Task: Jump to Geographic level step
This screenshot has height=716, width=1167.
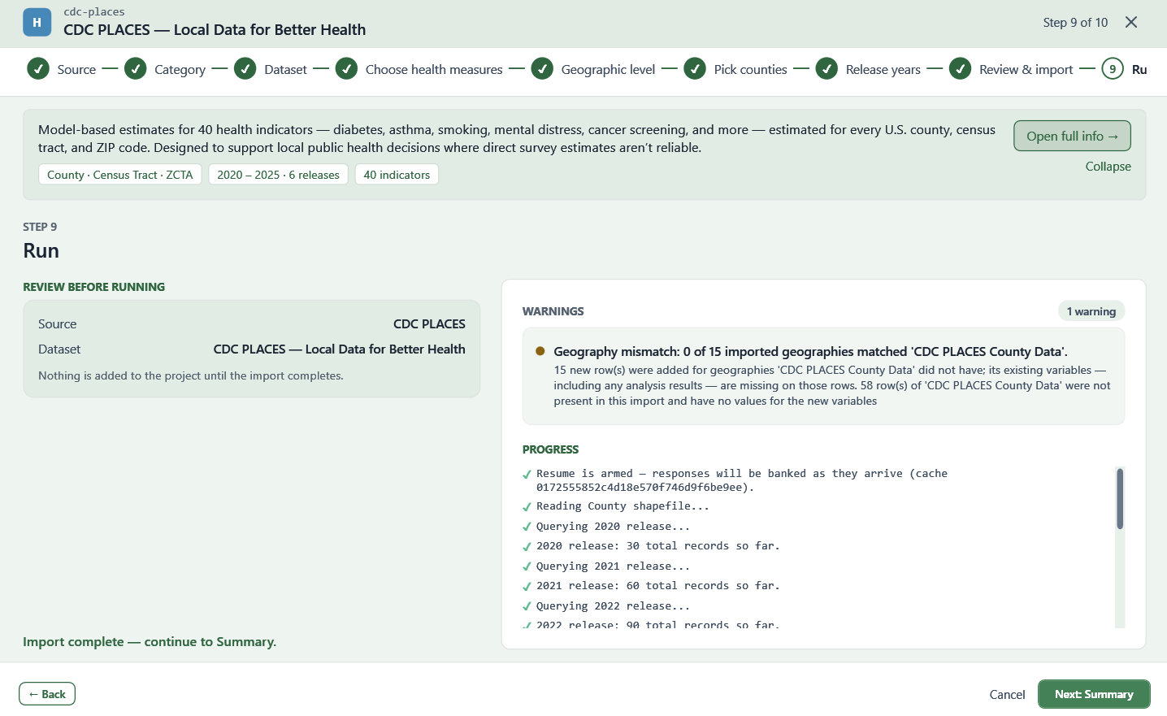Action: tap(608, 70)
